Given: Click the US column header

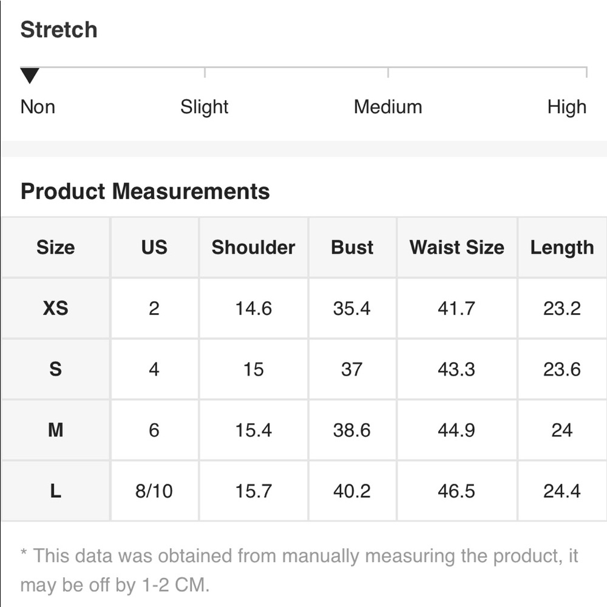Looking at the screenshot, I should click(x=154, y=248).
